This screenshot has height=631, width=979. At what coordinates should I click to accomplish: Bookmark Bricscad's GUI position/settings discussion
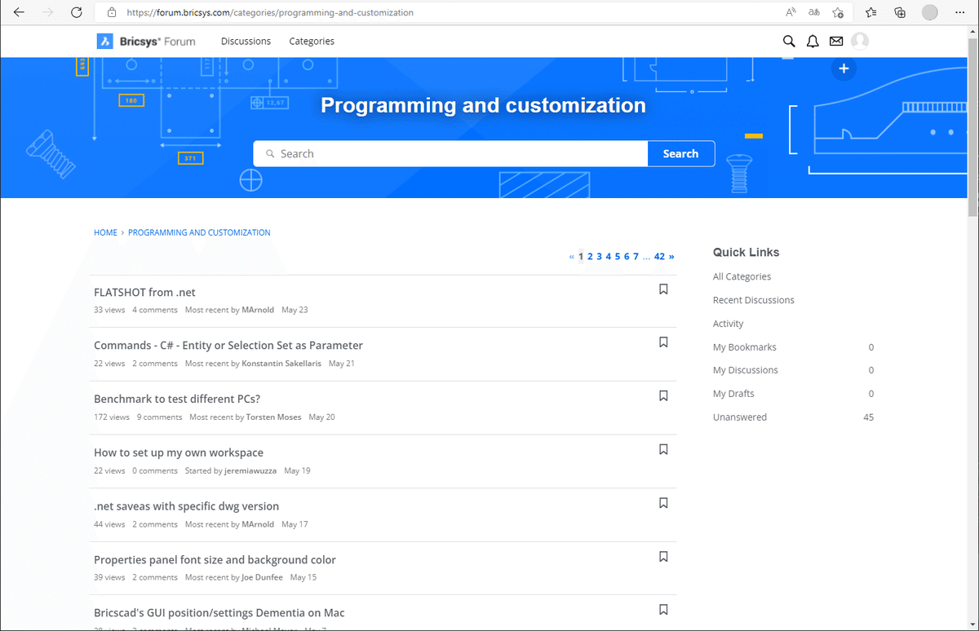pyautogui.click(x=663, y=609)
